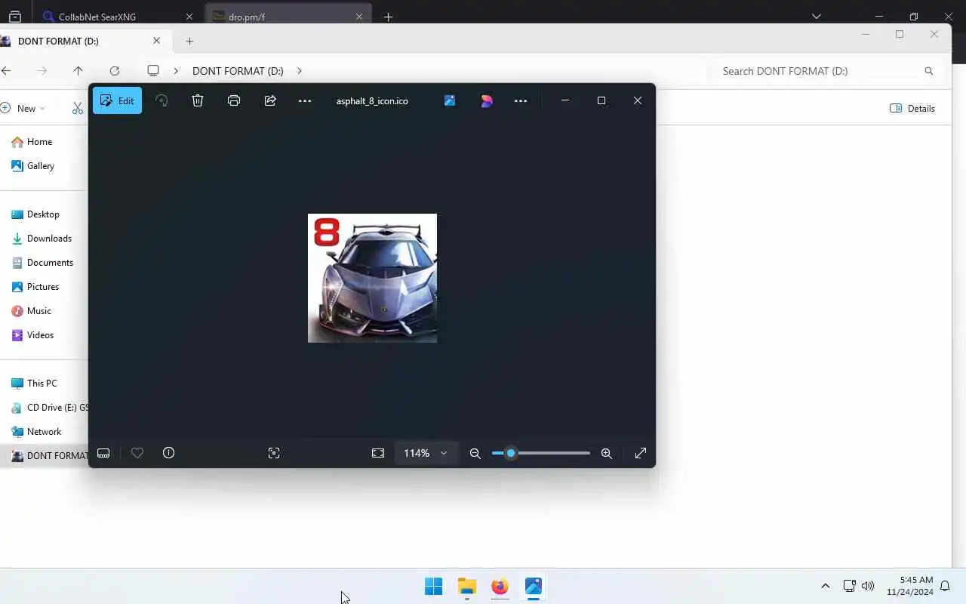Open Downloads folder in sidebar
Image resolution: width=966 pixels, height=604 pixels.
tap(42, 238)
